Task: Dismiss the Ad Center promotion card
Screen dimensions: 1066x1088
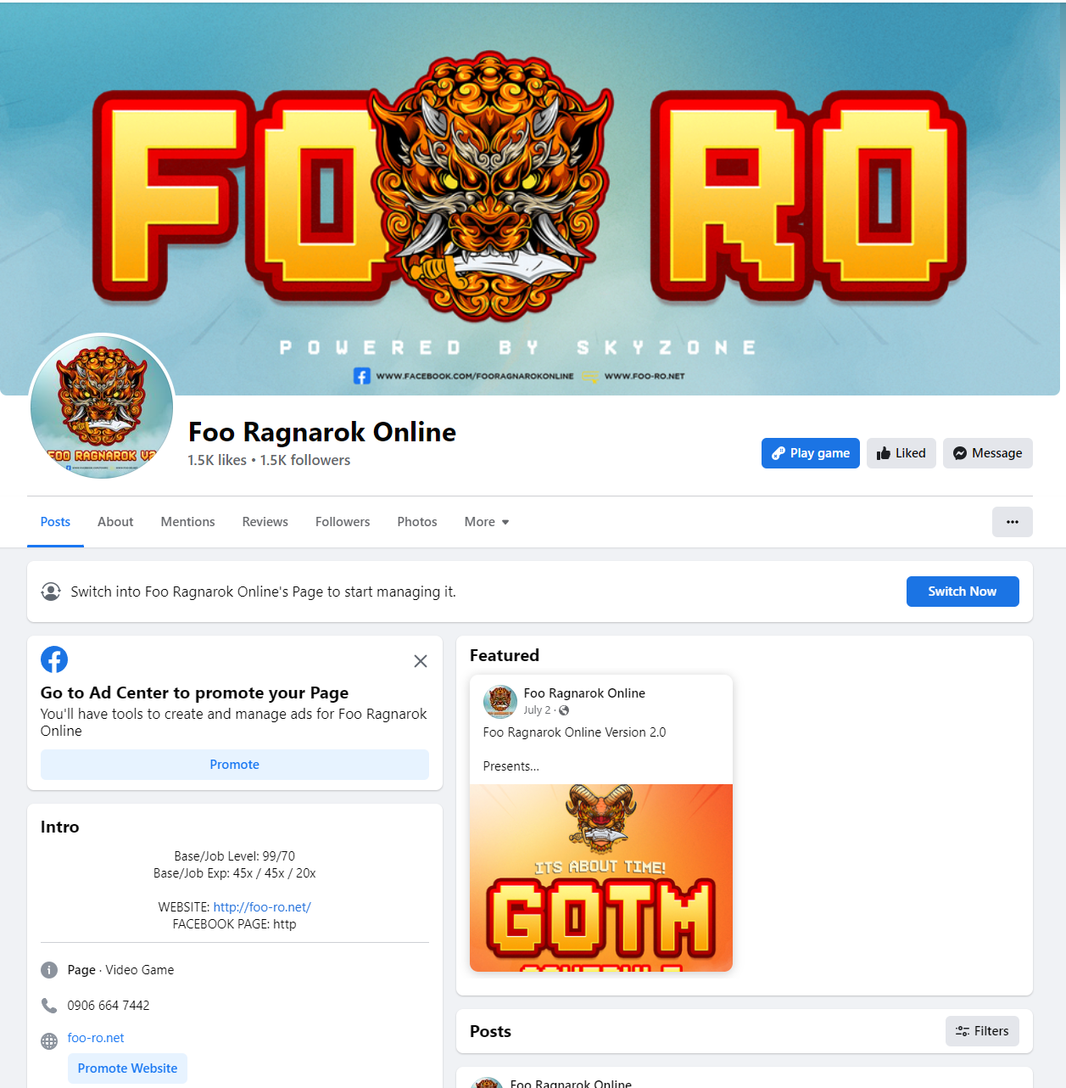Action: [420, 661]
